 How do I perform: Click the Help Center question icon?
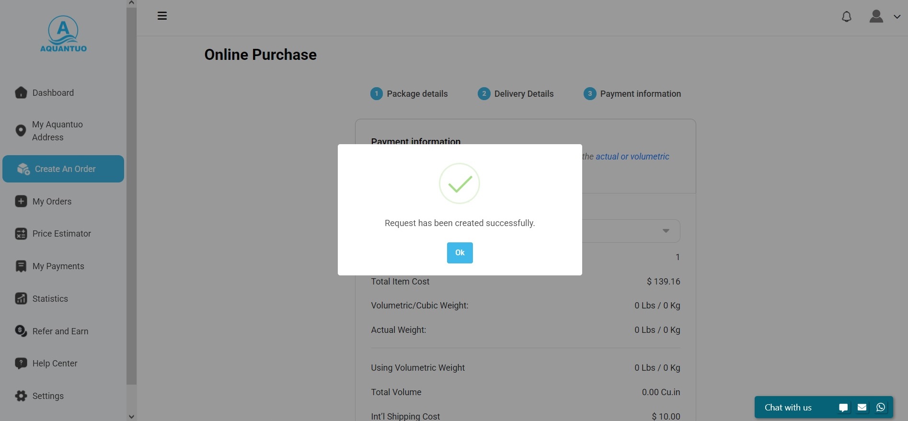click(21, 364)
